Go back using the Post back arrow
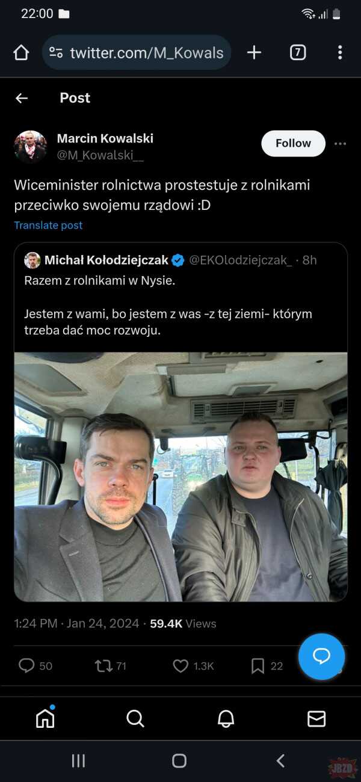Screen dimensions: 361x782 pos(22,98)
